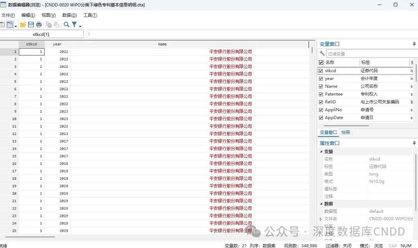Click the magnifier Find icon

(x=67, y=25)
